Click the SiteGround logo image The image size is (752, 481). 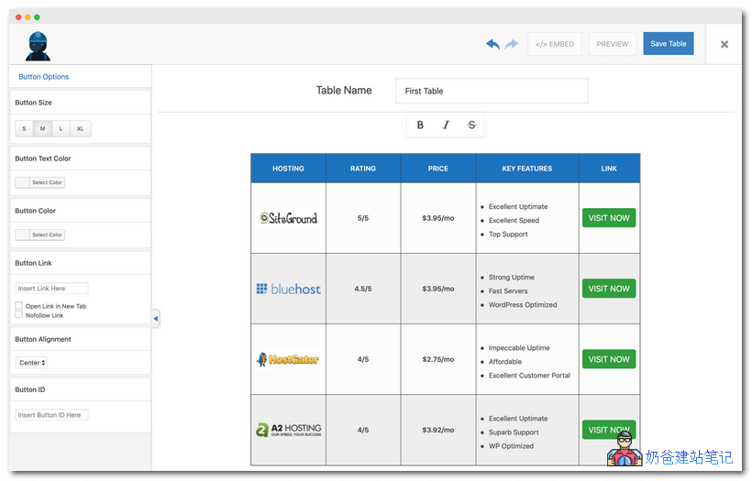pos(288,218)
